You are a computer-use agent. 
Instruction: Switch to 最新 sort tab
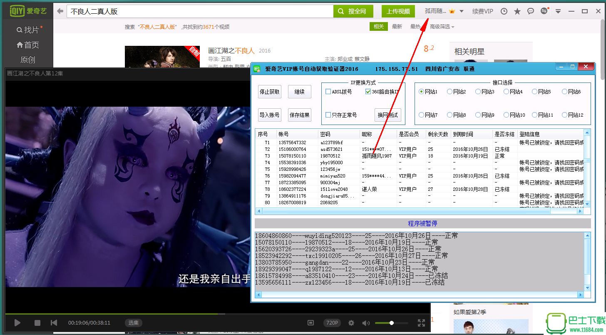click(x=397, y=27)
